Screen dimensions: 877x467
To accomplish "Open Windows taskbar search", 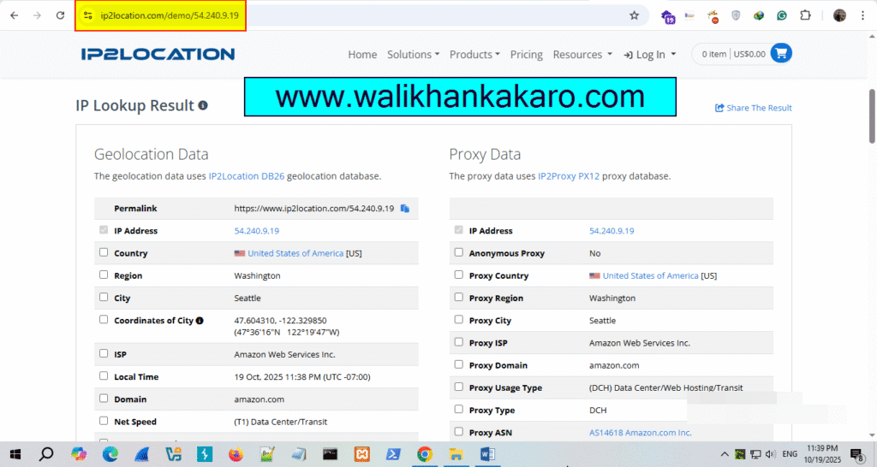I will pos(46,454).
